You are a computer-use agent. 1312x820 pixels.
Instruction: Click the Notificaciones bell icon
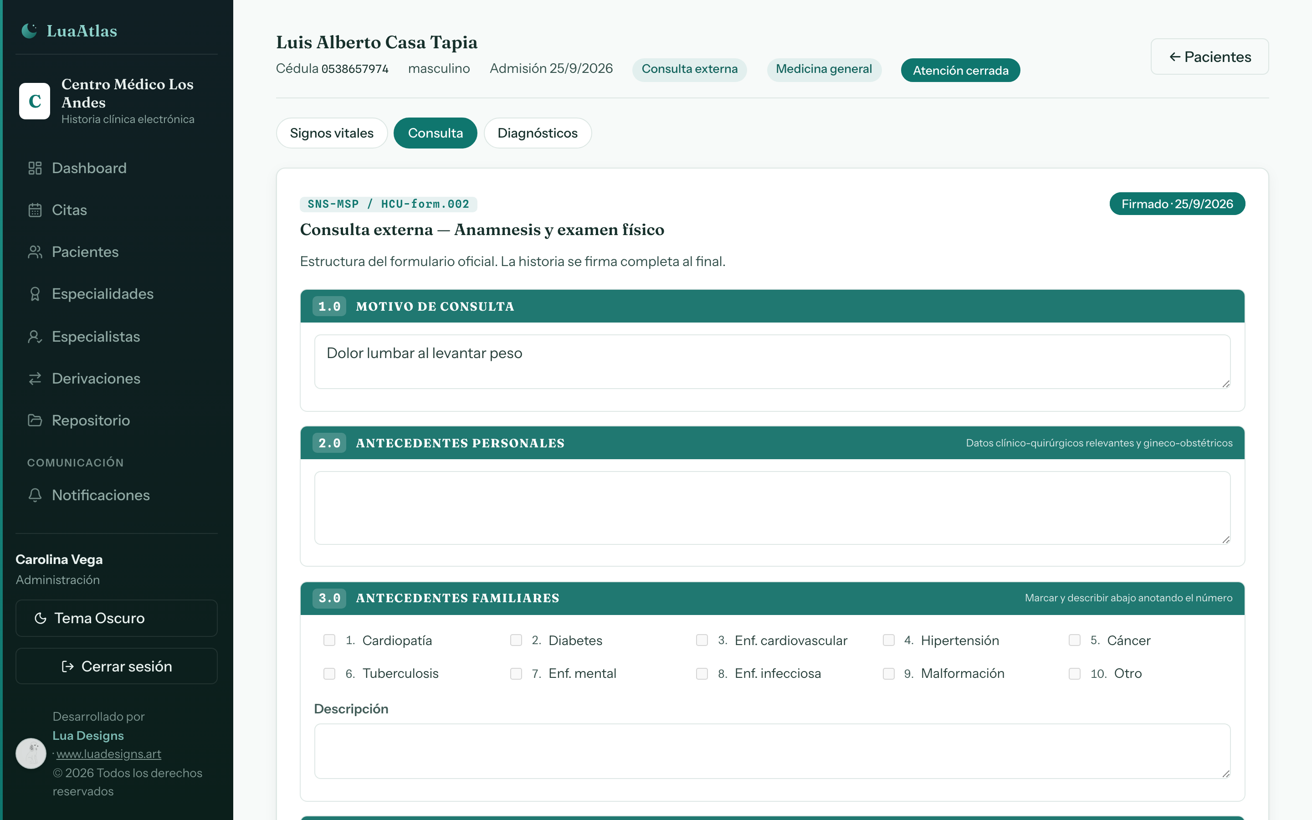coord(35,495)
